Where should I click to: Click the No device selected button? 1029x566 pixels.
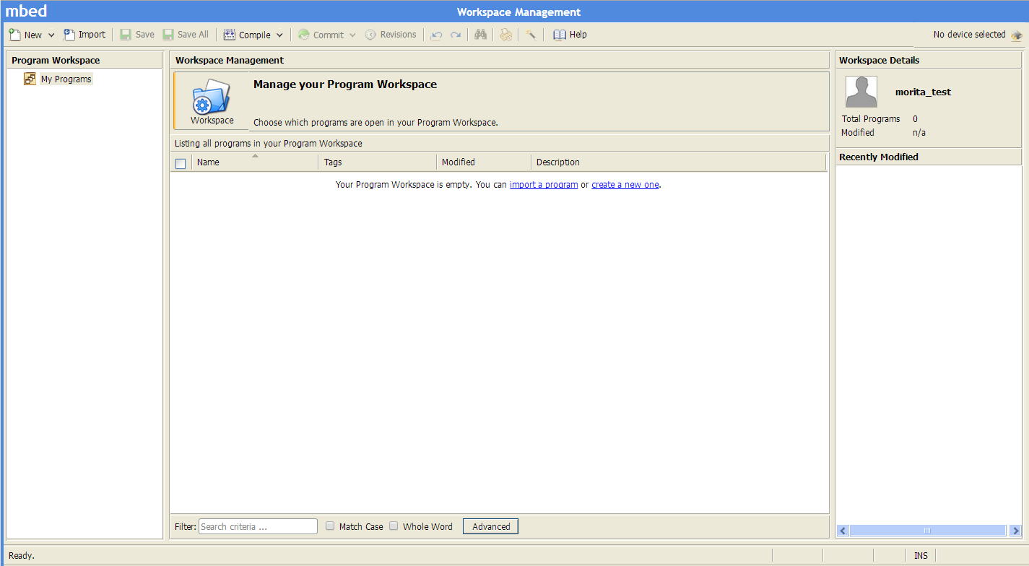click(969, 35)
